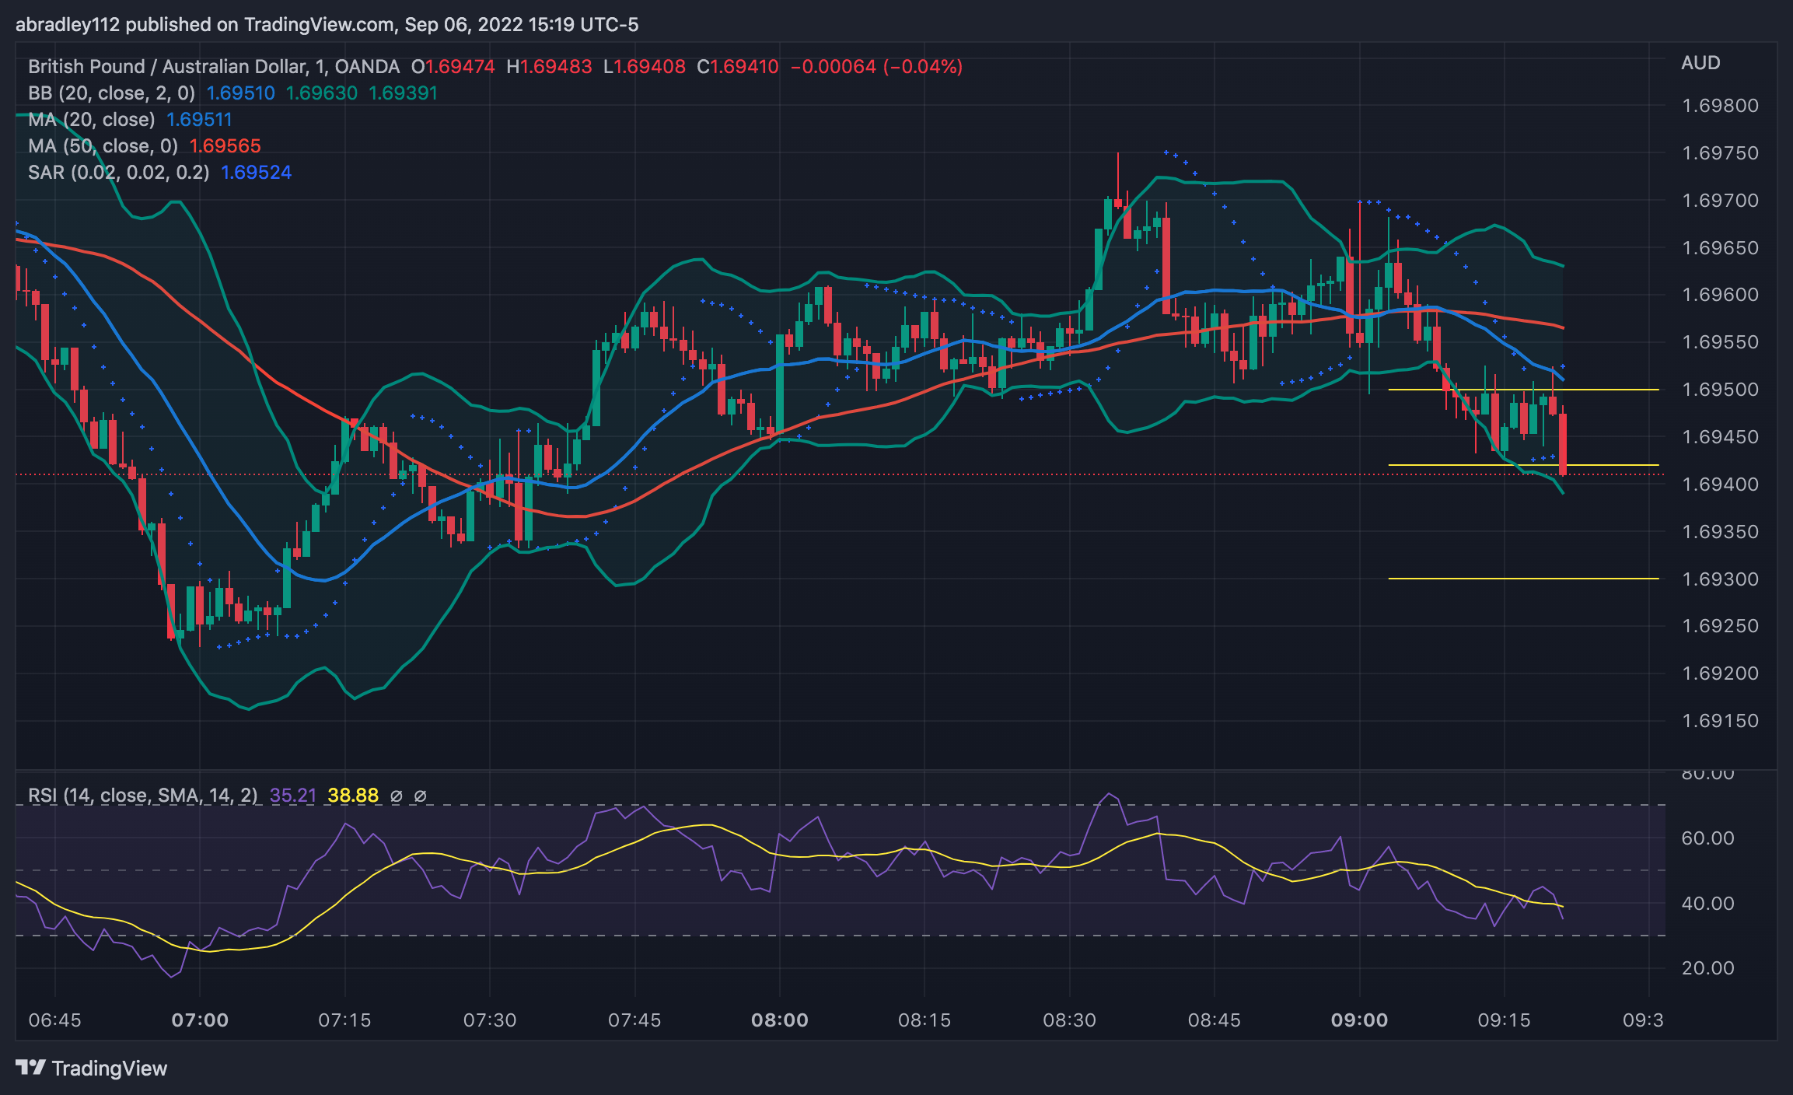Click the BB lower band value 1.69391
Viewport: 1793px width, 1095px height.
[403, 93]
